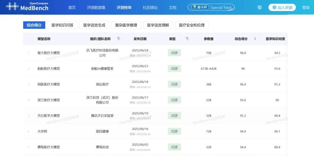Open 社区驿站 in the navigation bar
This screenshot has height=156, width=314.
(x=150, y=8)
